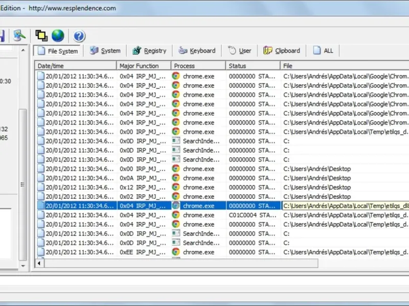Select the Keyboard tab
The width and height of the screenshot is (409, 306).
197,50
